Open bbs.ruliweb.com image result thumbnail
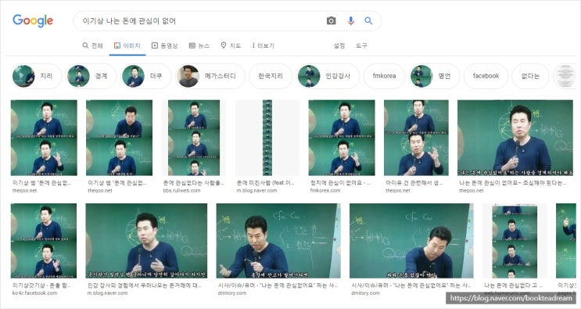This screenshot has width=581, height=309. click(193, 138)
